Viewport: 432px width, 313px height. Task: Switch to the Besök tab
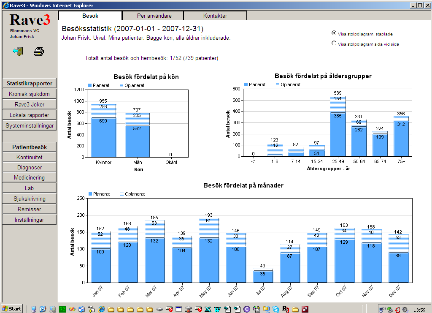[90, 16]
